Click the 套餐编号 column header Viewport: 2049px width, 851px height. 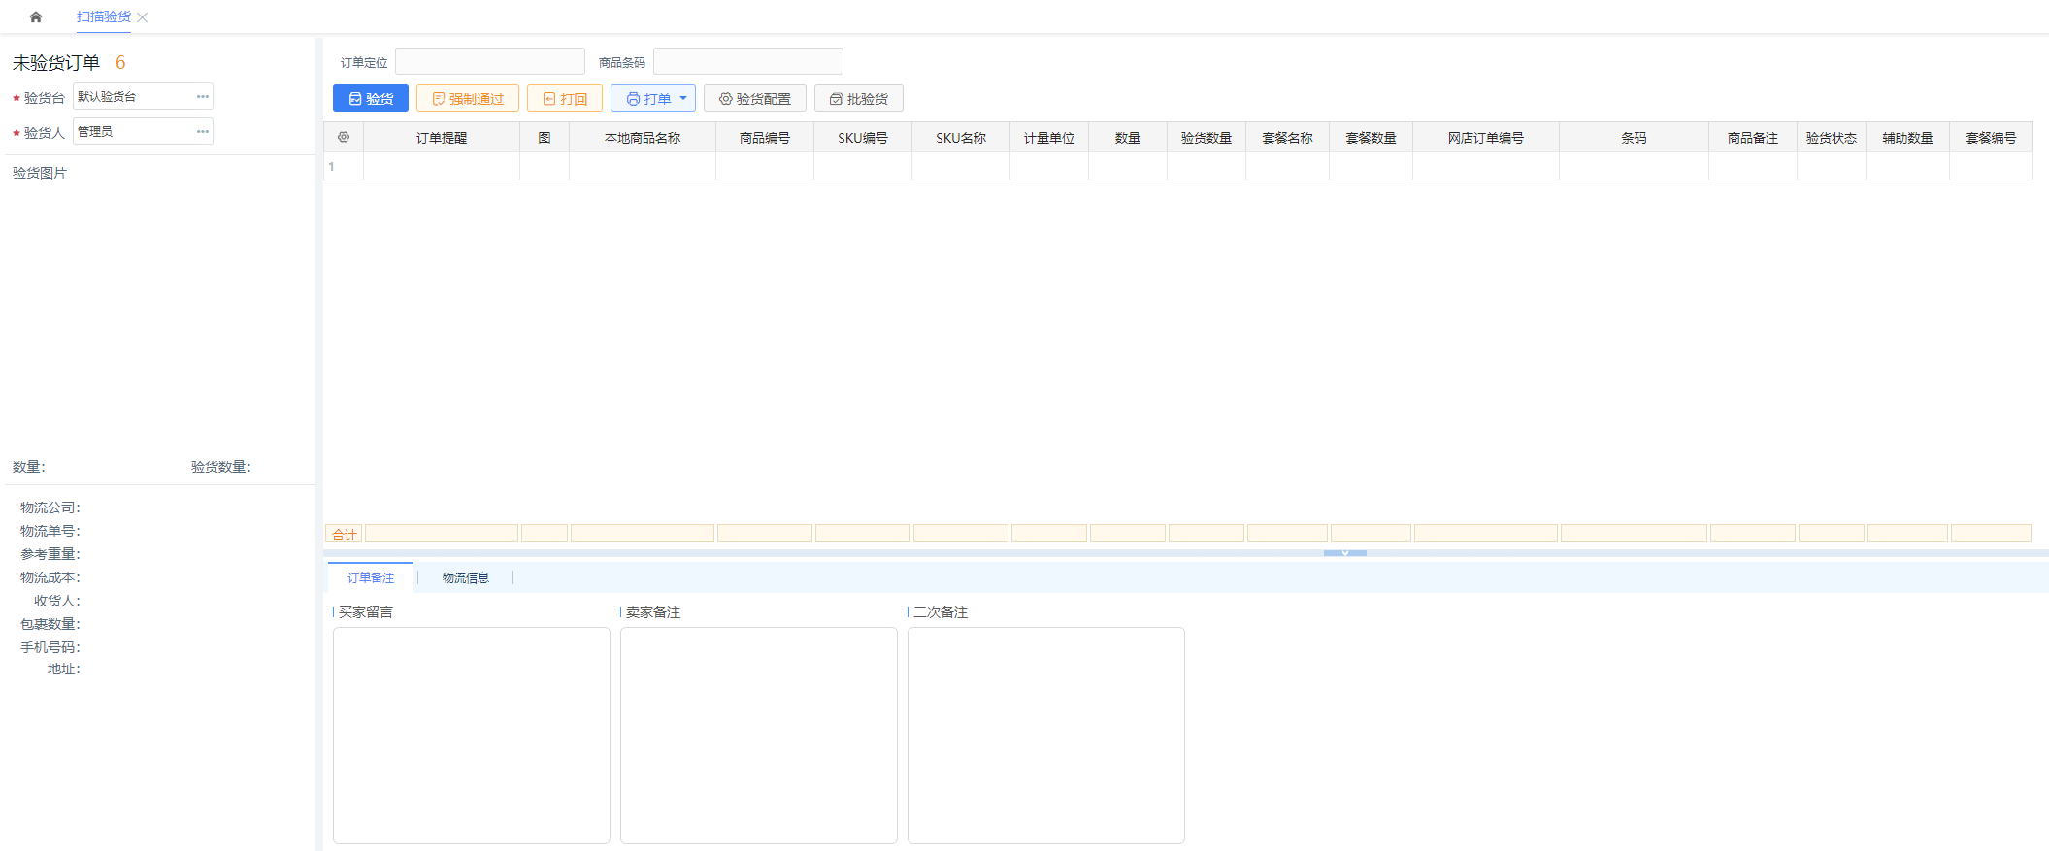click(1992, 138)
